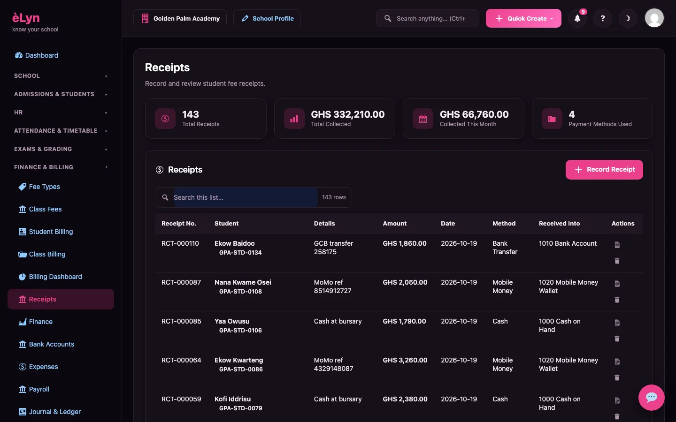
Task: Click the 143 rows count label
Action: (334, 197)
